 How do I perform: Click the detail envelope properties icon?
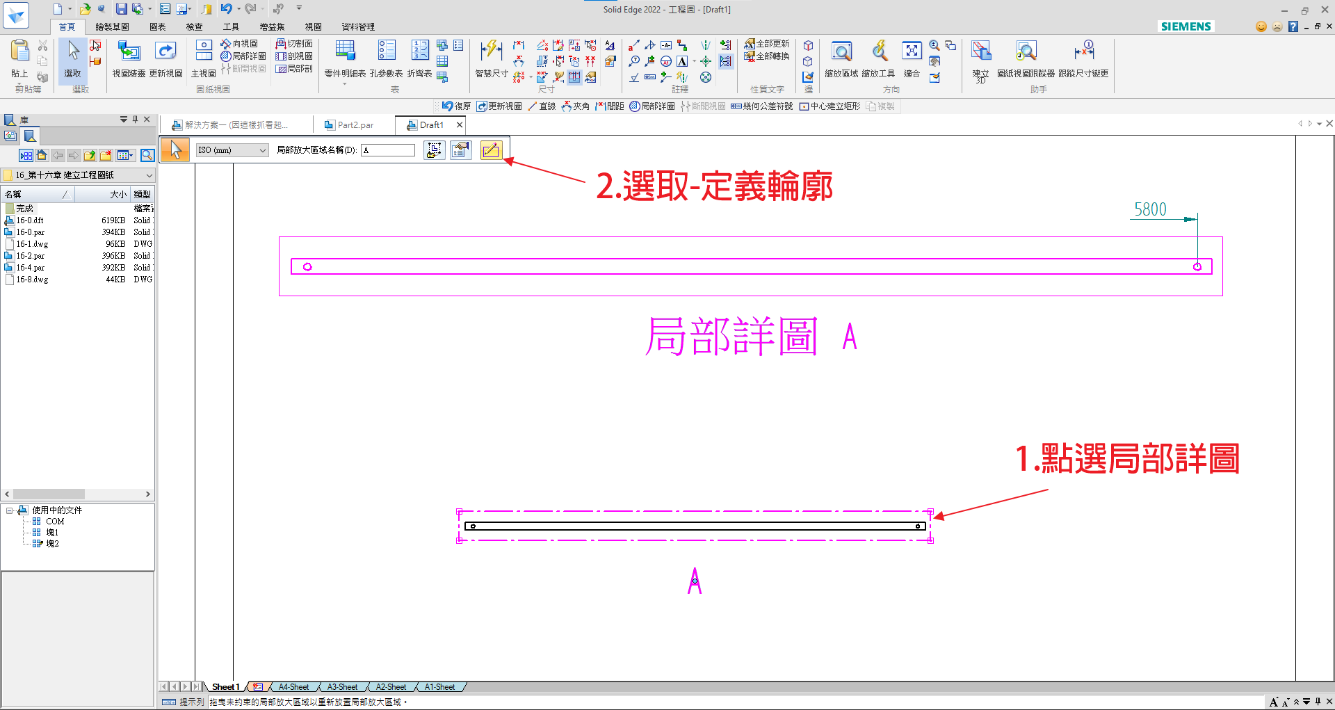(460, 150)
